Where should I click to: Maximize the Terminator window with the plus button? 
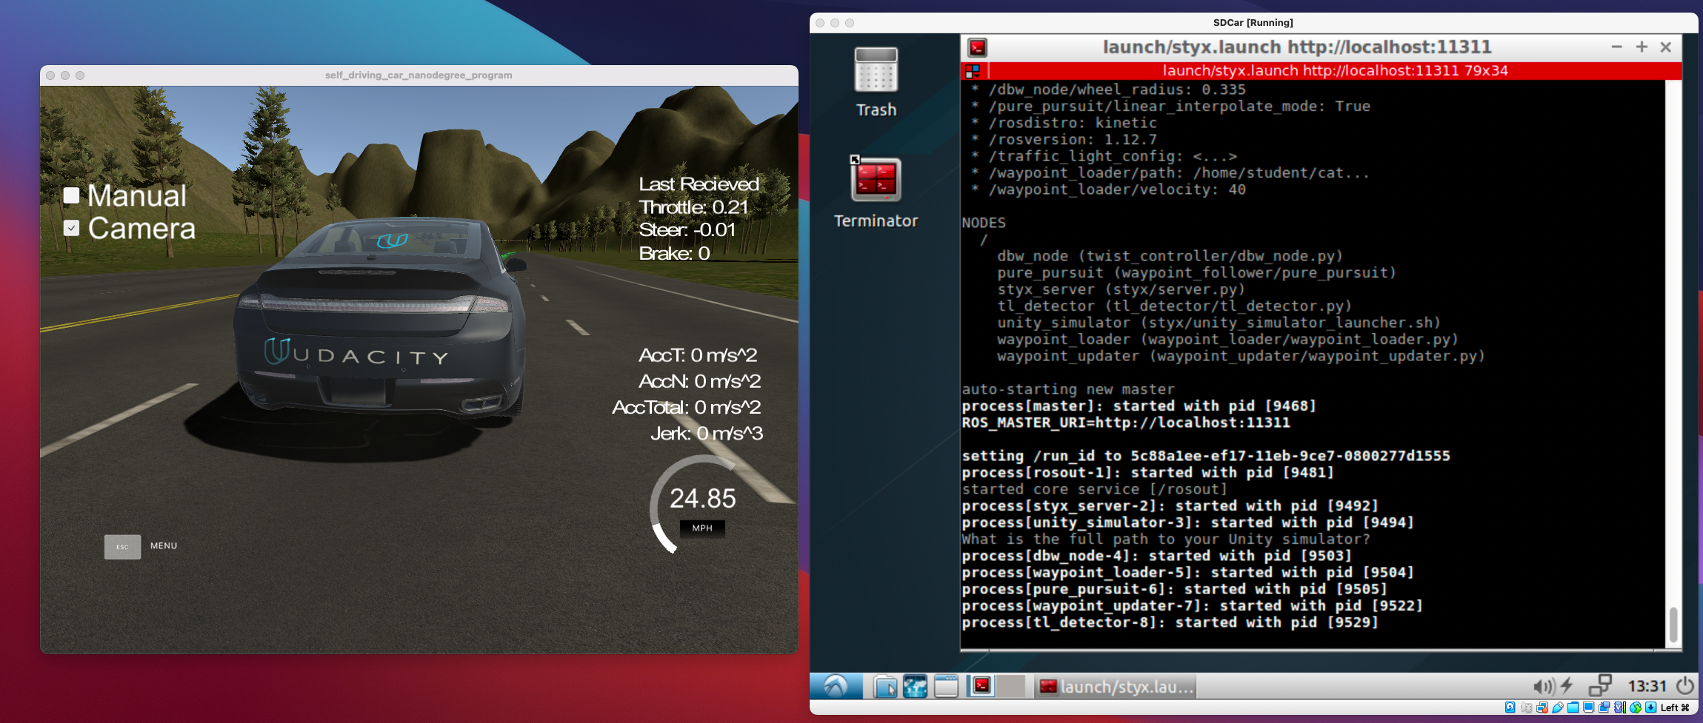point(1642,47)
